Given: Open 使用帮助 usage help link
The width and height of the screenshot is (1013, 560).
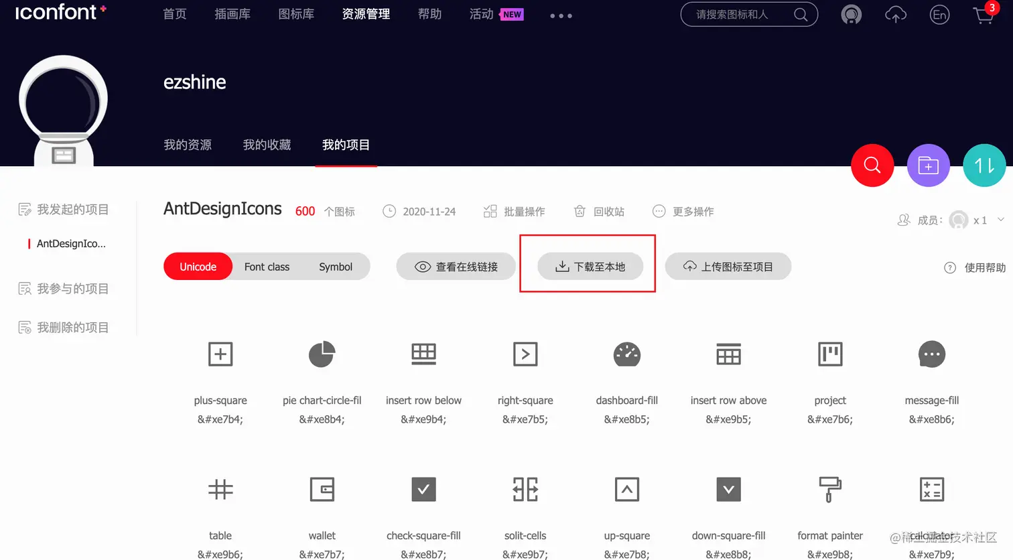Looking at the screenshot, I should [x=975, y=268].
